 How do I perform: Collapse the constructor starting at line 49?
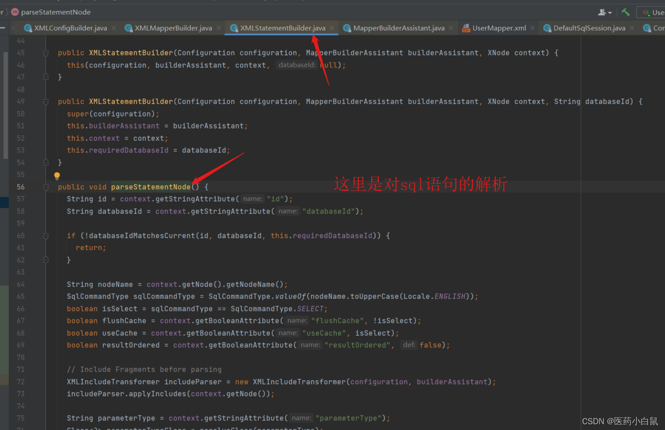46,102
